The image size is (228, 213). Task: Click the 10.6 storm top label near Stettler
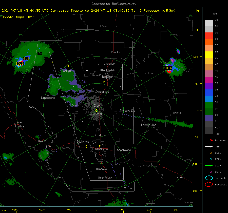168,68
